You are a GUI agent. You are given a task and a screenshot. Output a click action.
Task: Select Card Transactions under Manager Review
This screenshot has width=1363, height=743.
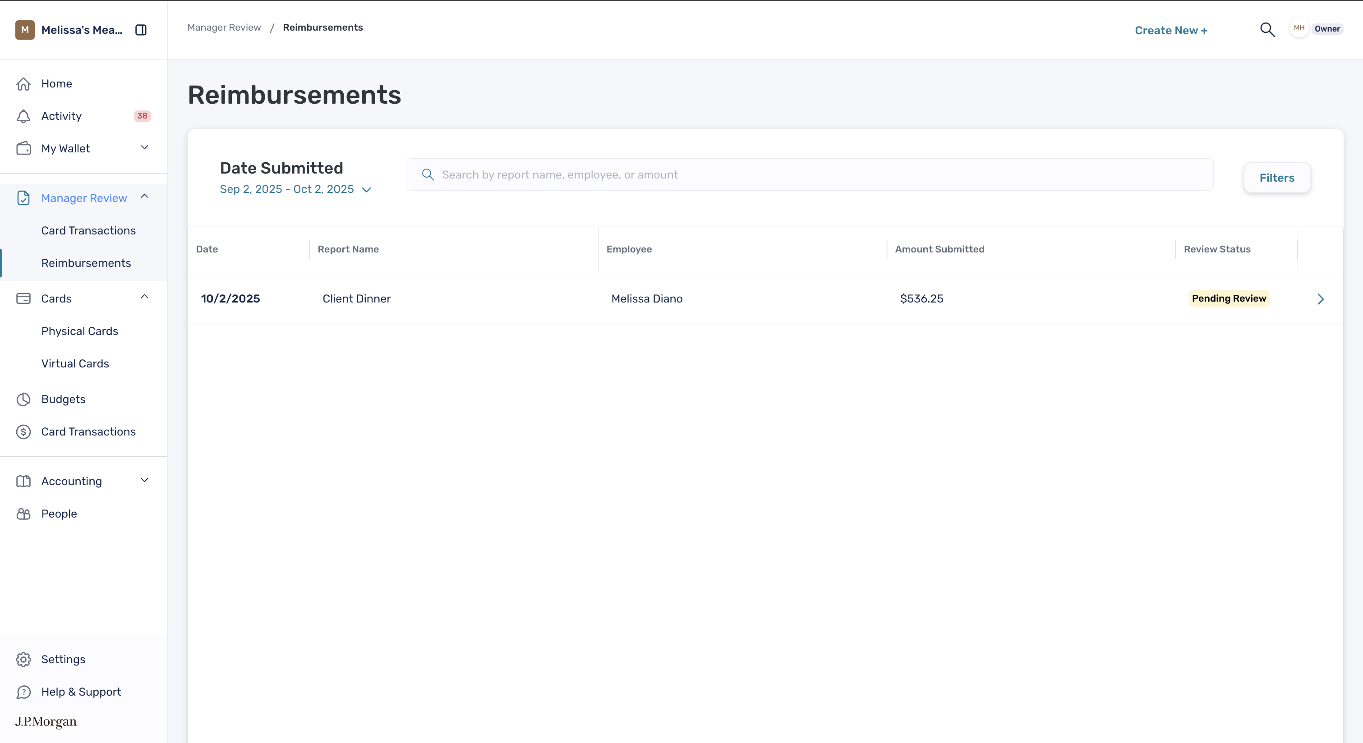(x=88, y=230)
